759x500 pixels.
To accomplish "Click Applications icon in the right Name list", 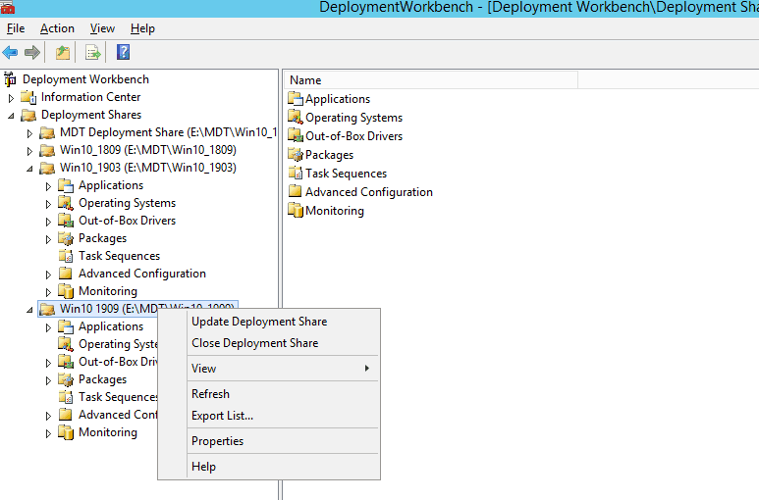I will click(x=296, y=99).
